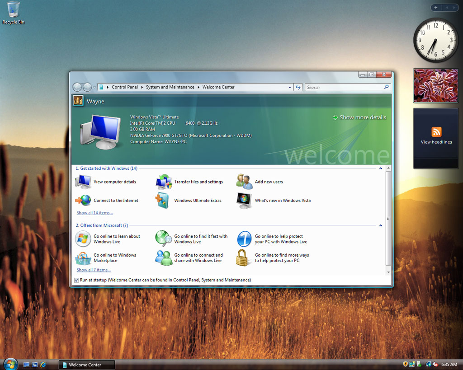Click the learn about Windows Live icon
463x370 pixels.
tap(83, 239)
